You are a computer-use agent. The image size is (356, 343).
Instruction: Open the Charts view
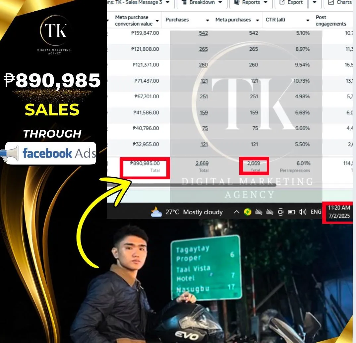coord(340,3)
